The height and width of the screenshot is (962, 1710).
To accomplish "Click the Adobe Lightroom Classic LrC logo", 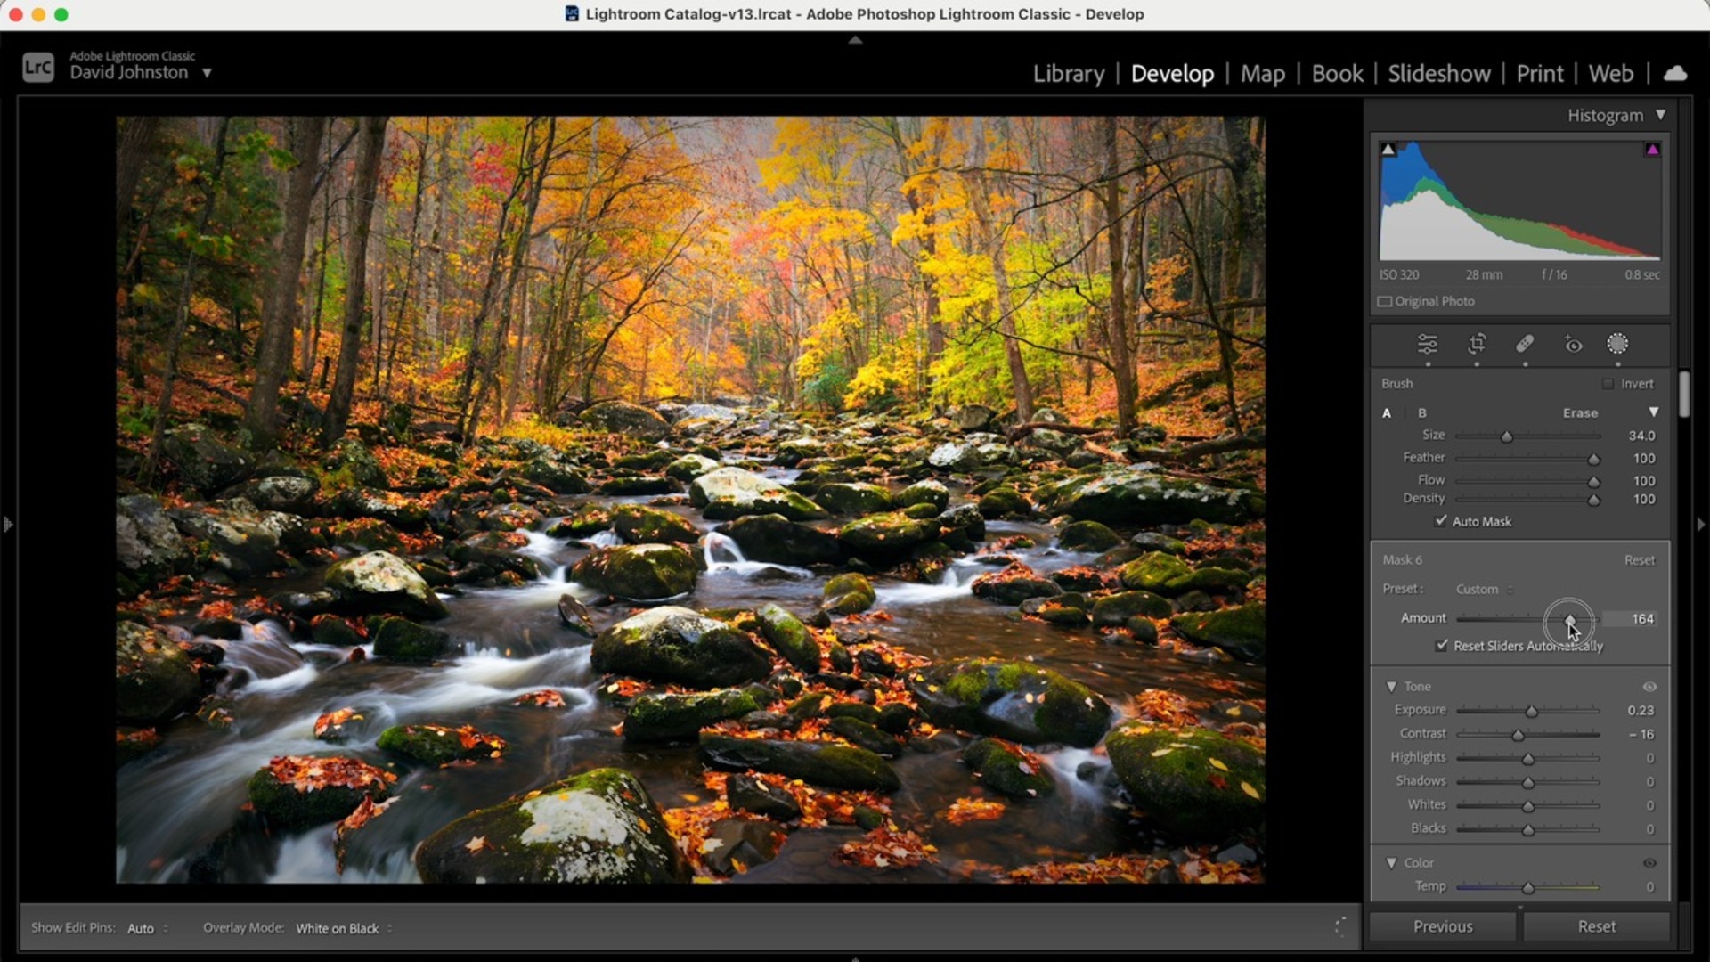I will [37, 67].
